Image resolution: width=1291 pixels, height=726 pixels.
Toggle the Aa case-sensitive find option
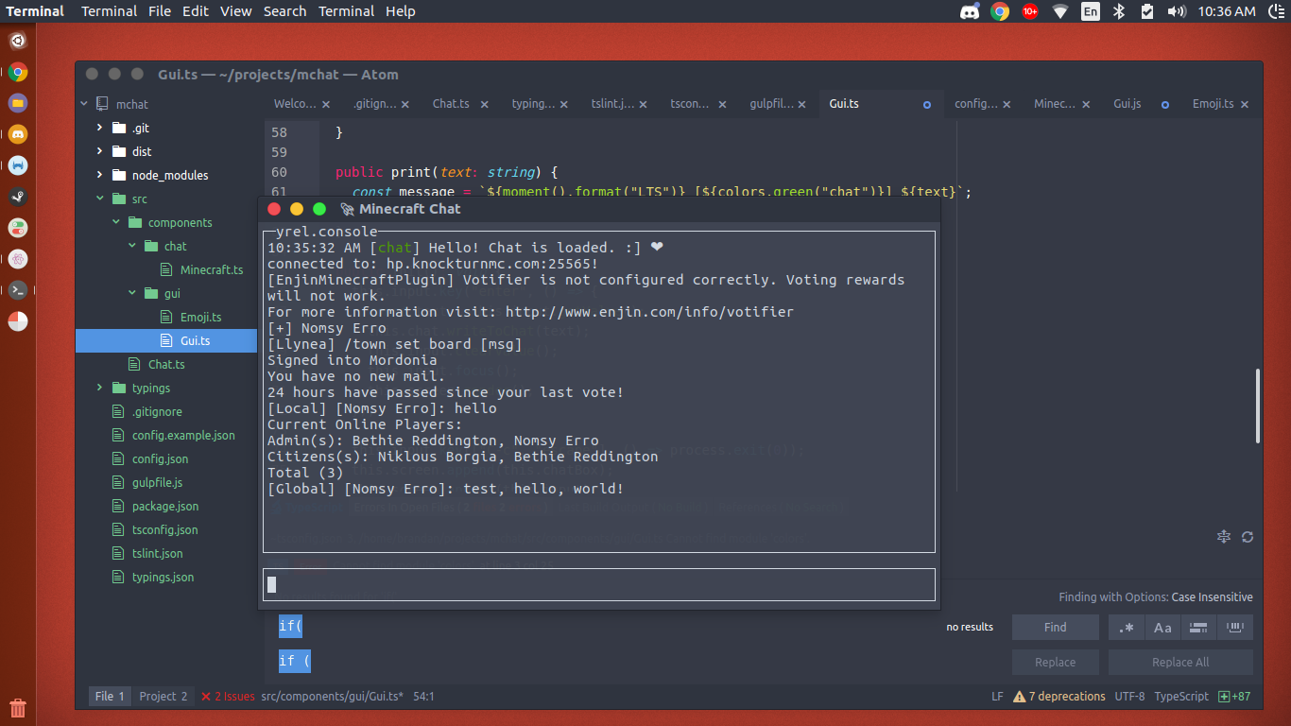(1163, 627)
